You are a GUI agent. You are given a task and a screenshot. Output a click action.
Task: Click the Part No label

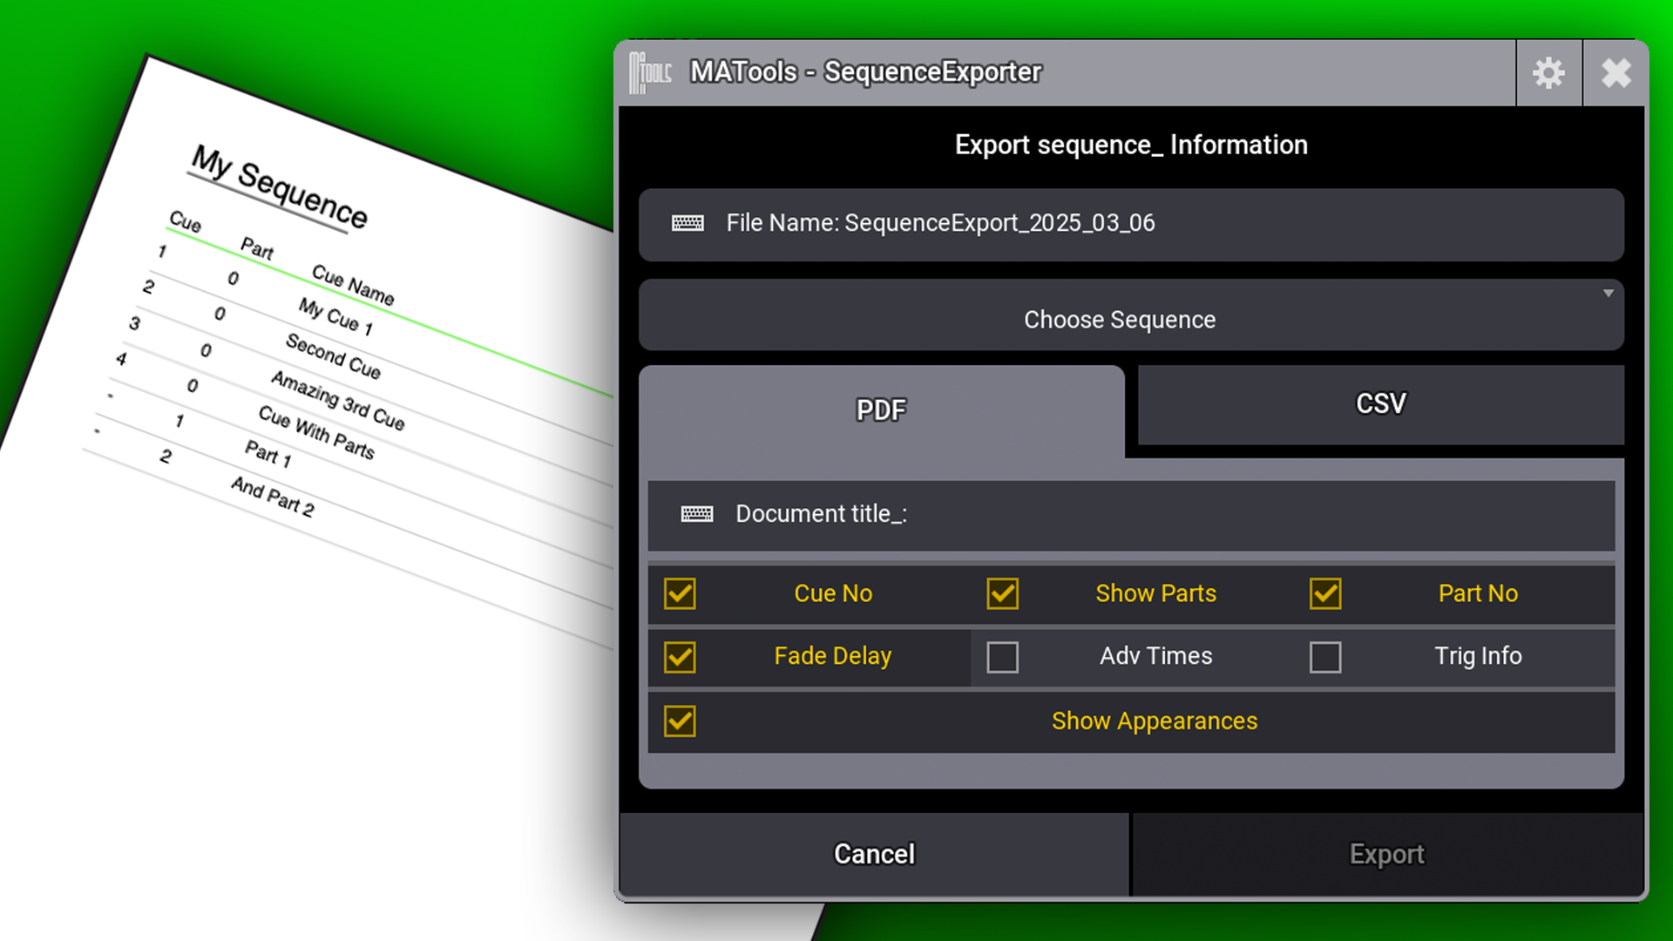click(1478, 593)
